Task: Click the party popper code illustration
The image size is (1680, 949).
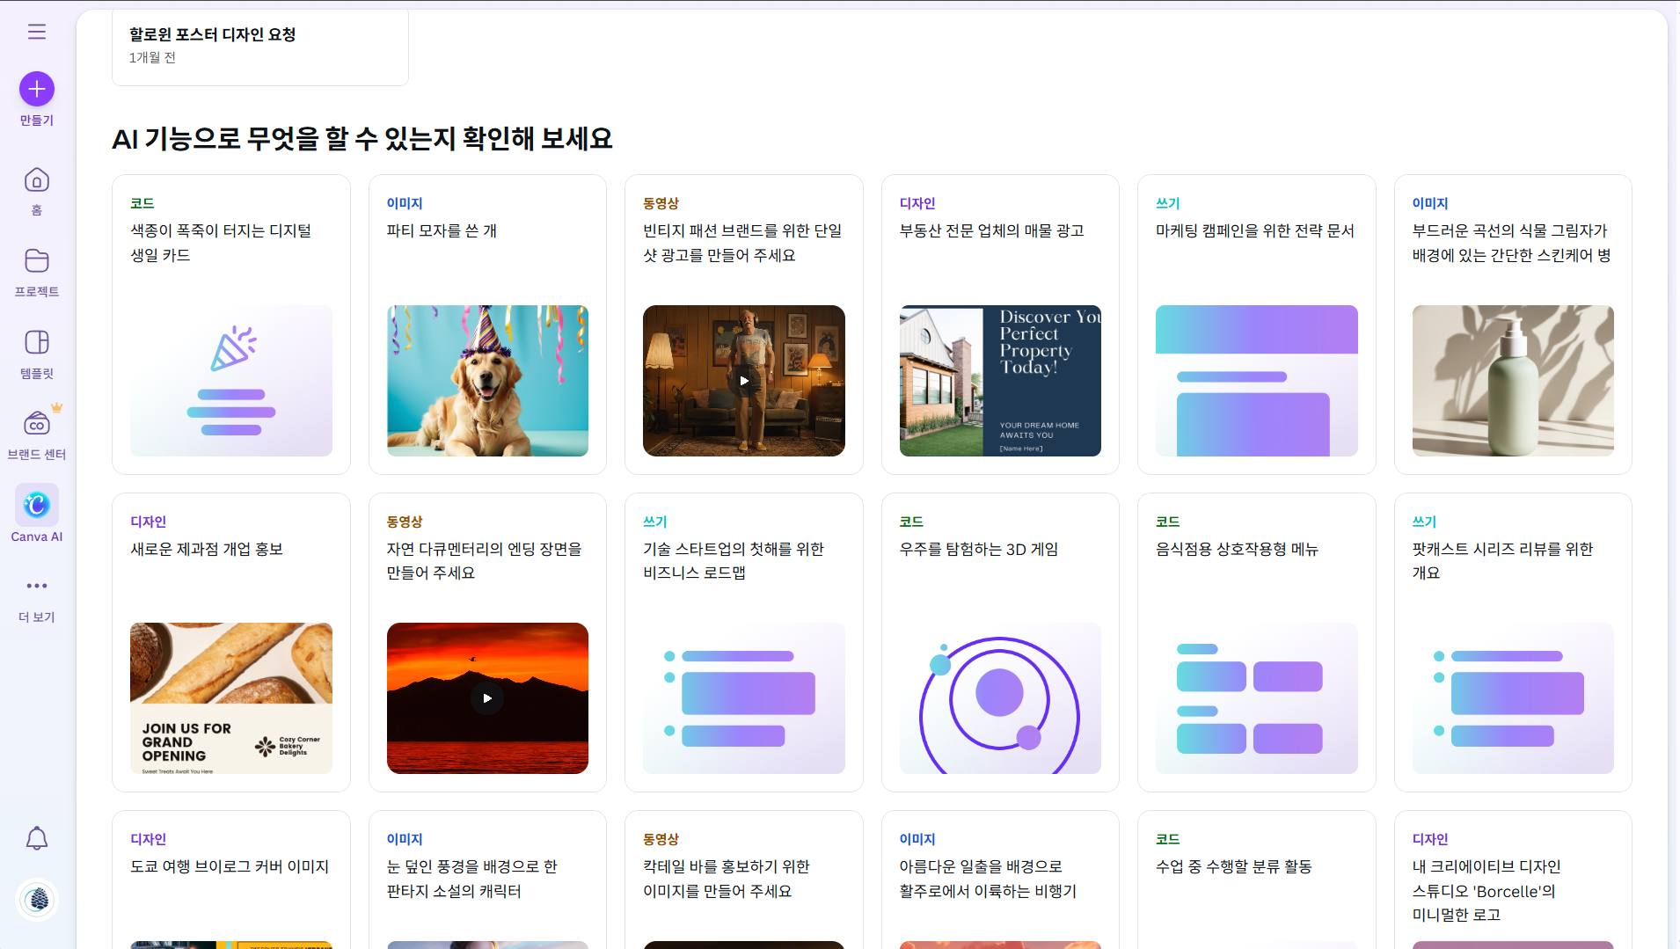Action: point(231,381)
